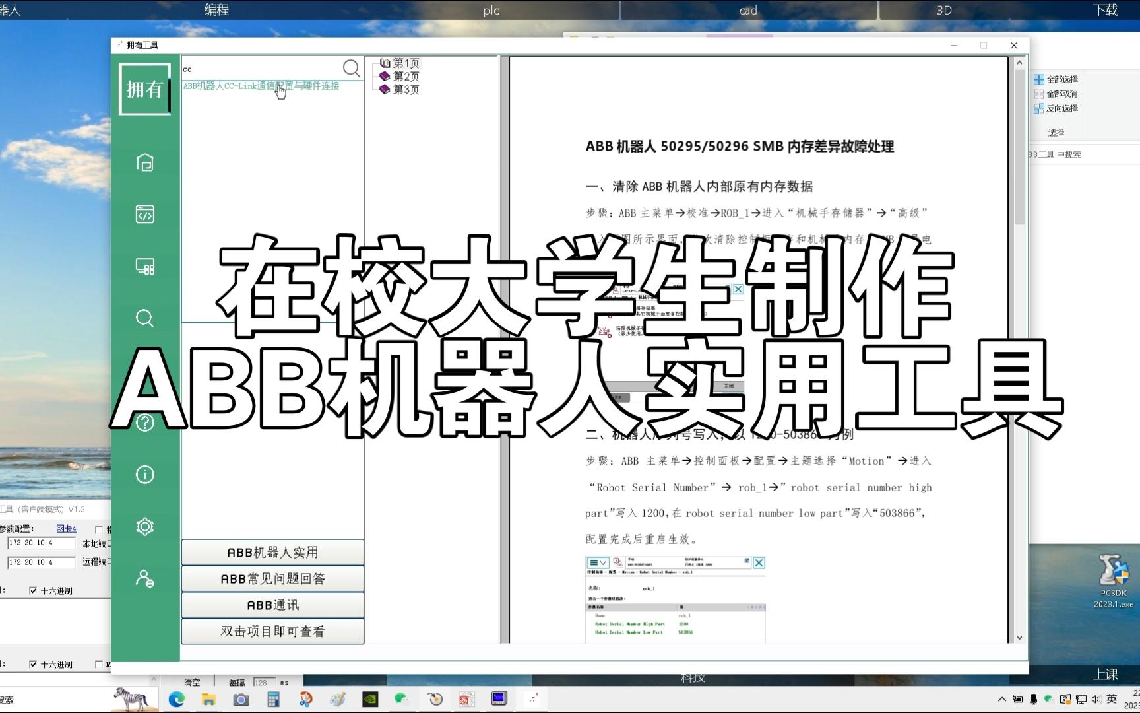Open the info sidebar icon

coord(144,475)
